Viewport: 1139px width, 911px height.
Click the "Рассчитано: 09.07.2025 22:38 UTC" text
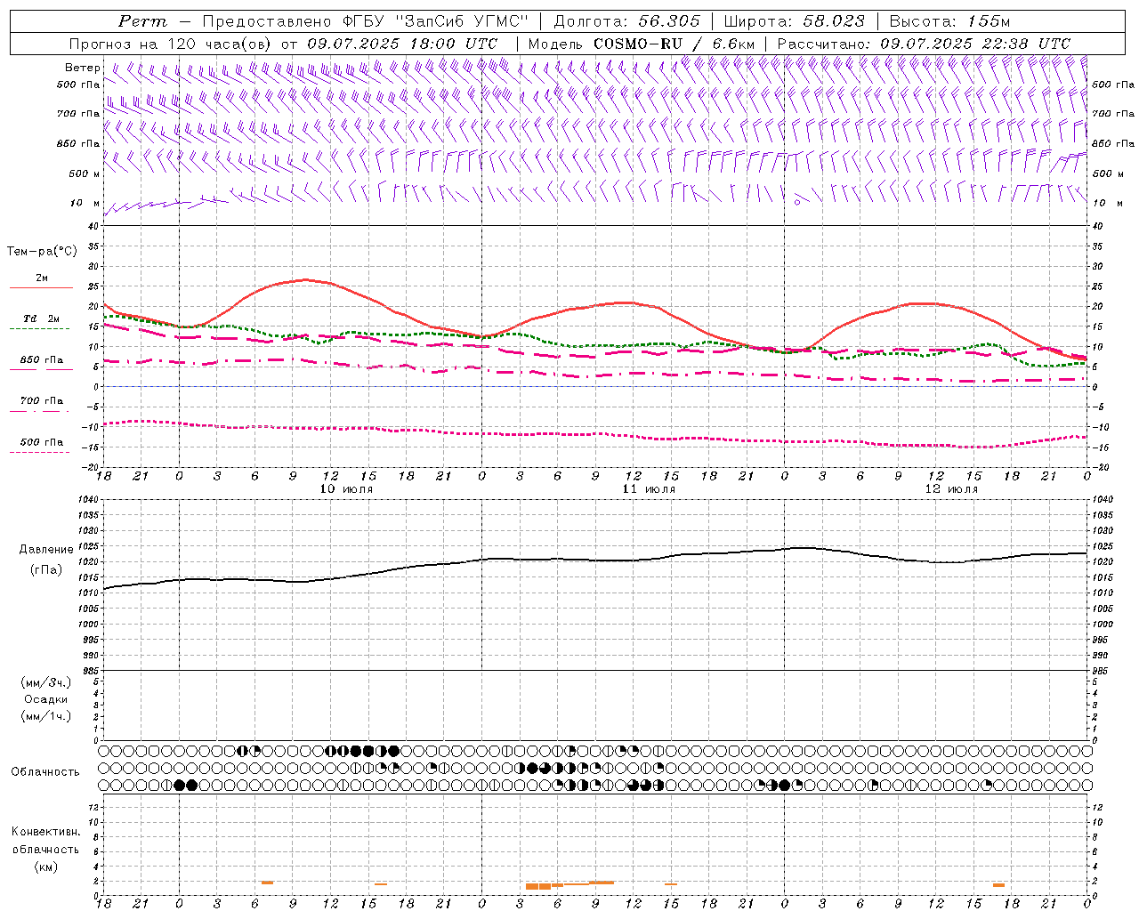(924, 44)
